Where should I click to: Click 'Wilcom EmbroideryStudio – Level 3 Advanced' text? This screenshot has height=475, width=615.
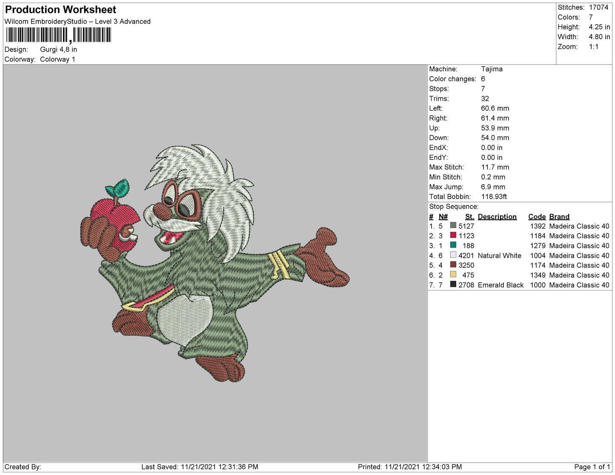77,21
